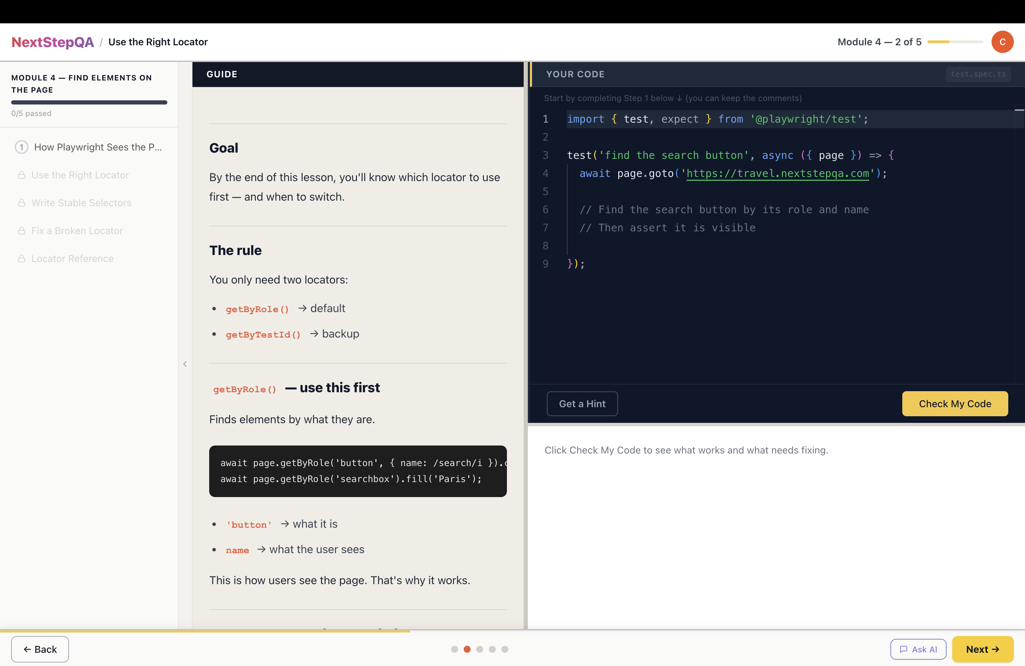Click the Get a Hint button
The width and height of the screenshot is (1025, 666).
[582, 404]
